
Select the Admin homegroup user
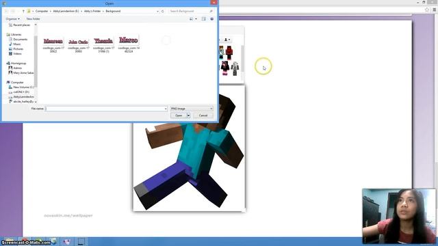(15, 68)
